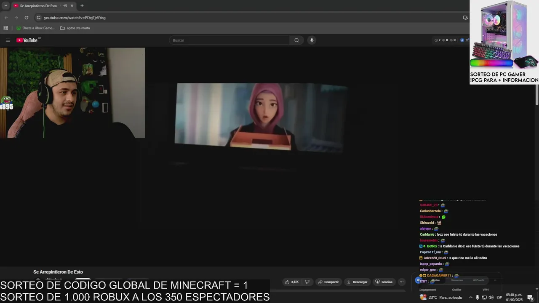
Task: Download the video with Descargar
Action: (x=357, y=282)
